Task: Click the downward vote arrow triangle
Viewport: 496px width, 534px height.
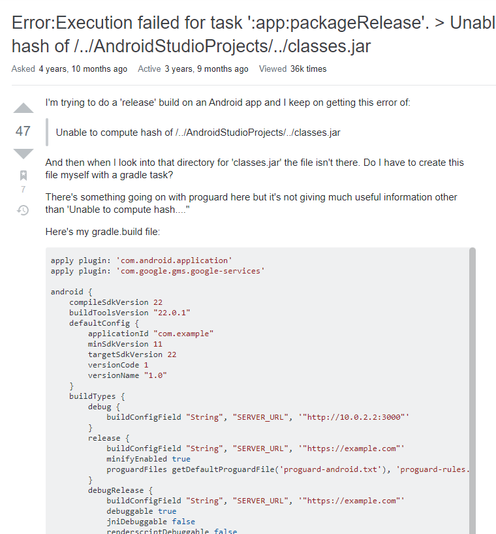Action: click(23, 153)
